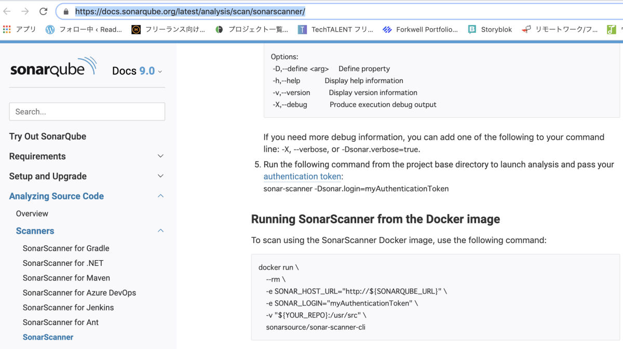Screen dimensions: 623x349
Task: Open the 'Forkwell Portfolio...' bookmark
Action: pos(420,30)
